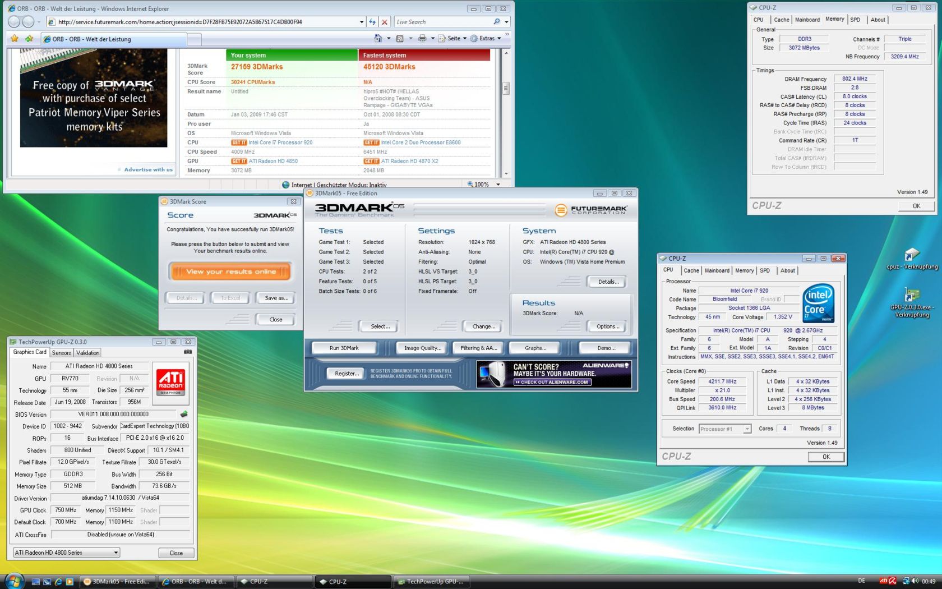Launch Internet Explorer from quick launch

click(58, 582)
